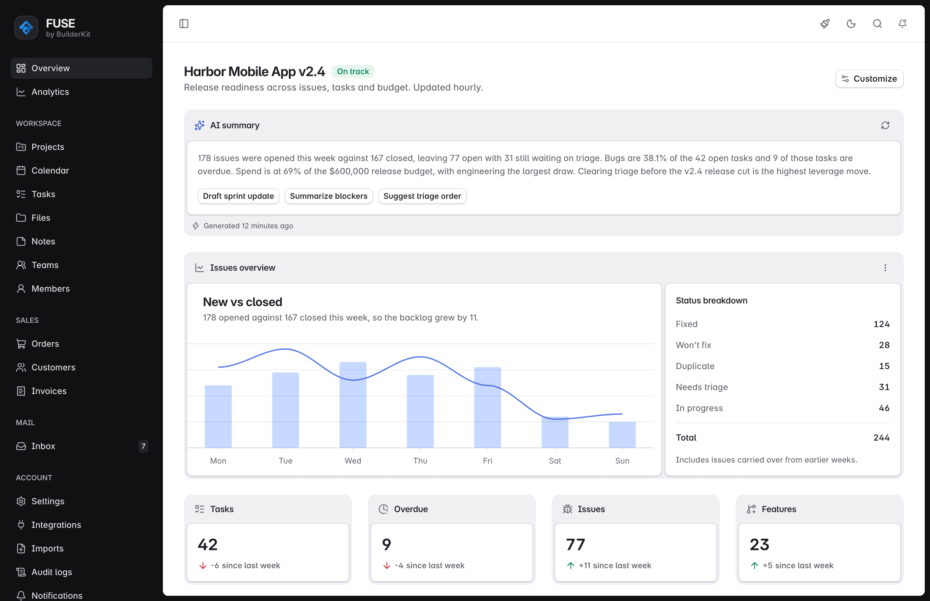The width and height of the screenshot is (930, 601).
Task: Click Draft sprint update chip
Action: [x=238, y=196]
